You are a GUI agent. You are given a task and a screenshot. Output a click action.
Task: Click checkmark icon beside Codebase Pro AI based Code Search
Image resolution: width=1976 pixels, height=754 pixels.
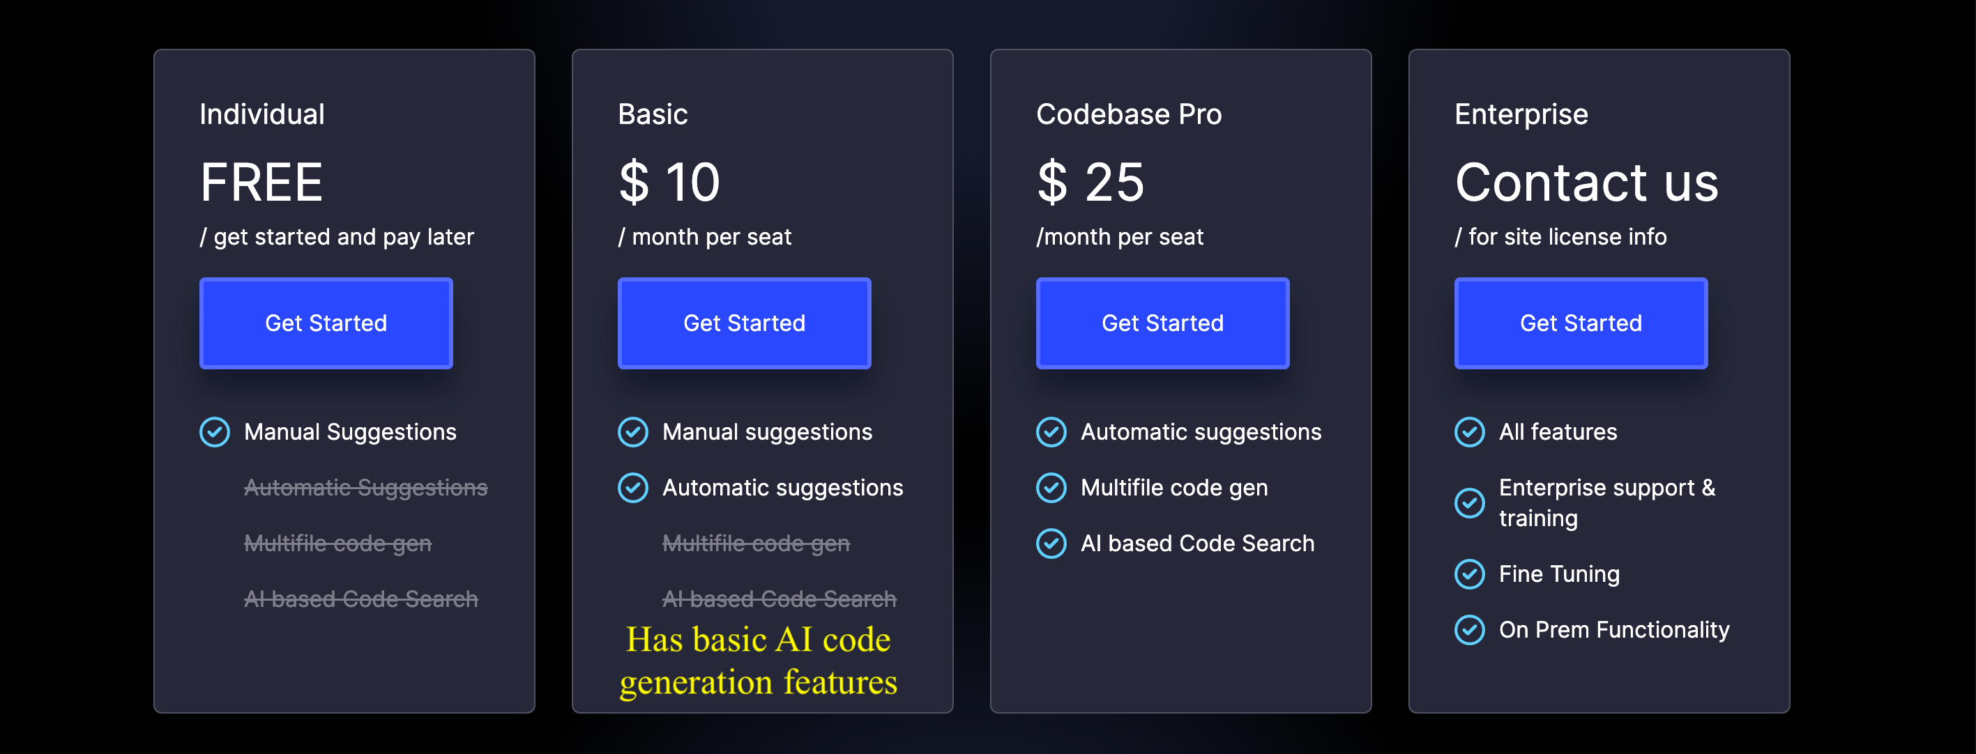click(1051, 543)
